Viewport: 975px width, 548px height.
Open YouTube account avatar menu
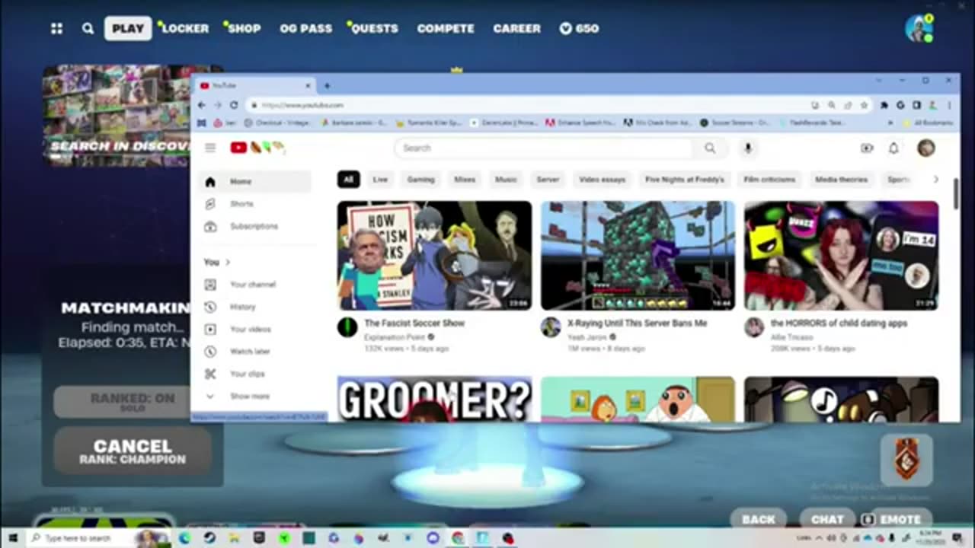925,148
